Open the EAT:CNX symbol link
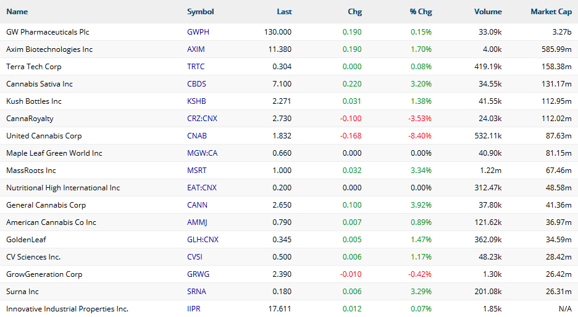 (x=202, y=188)
